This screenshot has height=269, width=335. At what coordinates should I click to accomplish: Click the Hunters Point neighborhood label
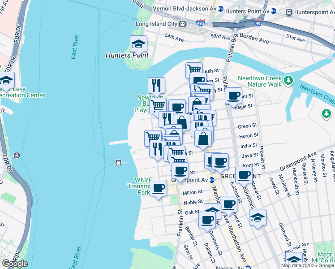(x=127, y=55)
